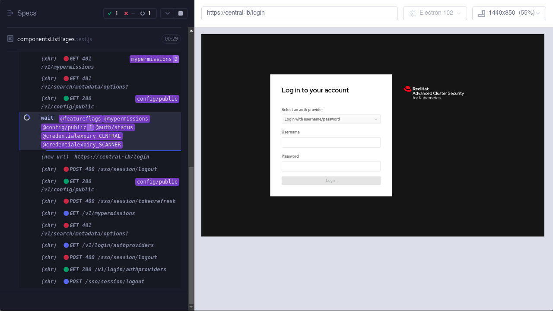Image resolution: width=553 pixels, height=311 pixels.
Task: Click the @mypermissions alias tag in wait
Action: point(126,118)
